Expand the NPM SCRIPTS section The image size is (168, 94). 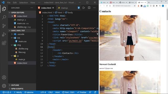click(10, 89)
